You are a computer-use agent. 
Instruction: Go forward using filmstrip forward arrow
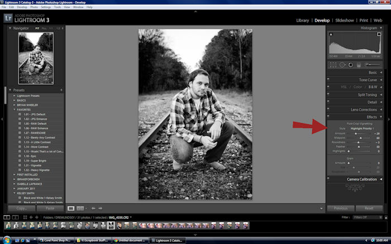pos(37,217)
